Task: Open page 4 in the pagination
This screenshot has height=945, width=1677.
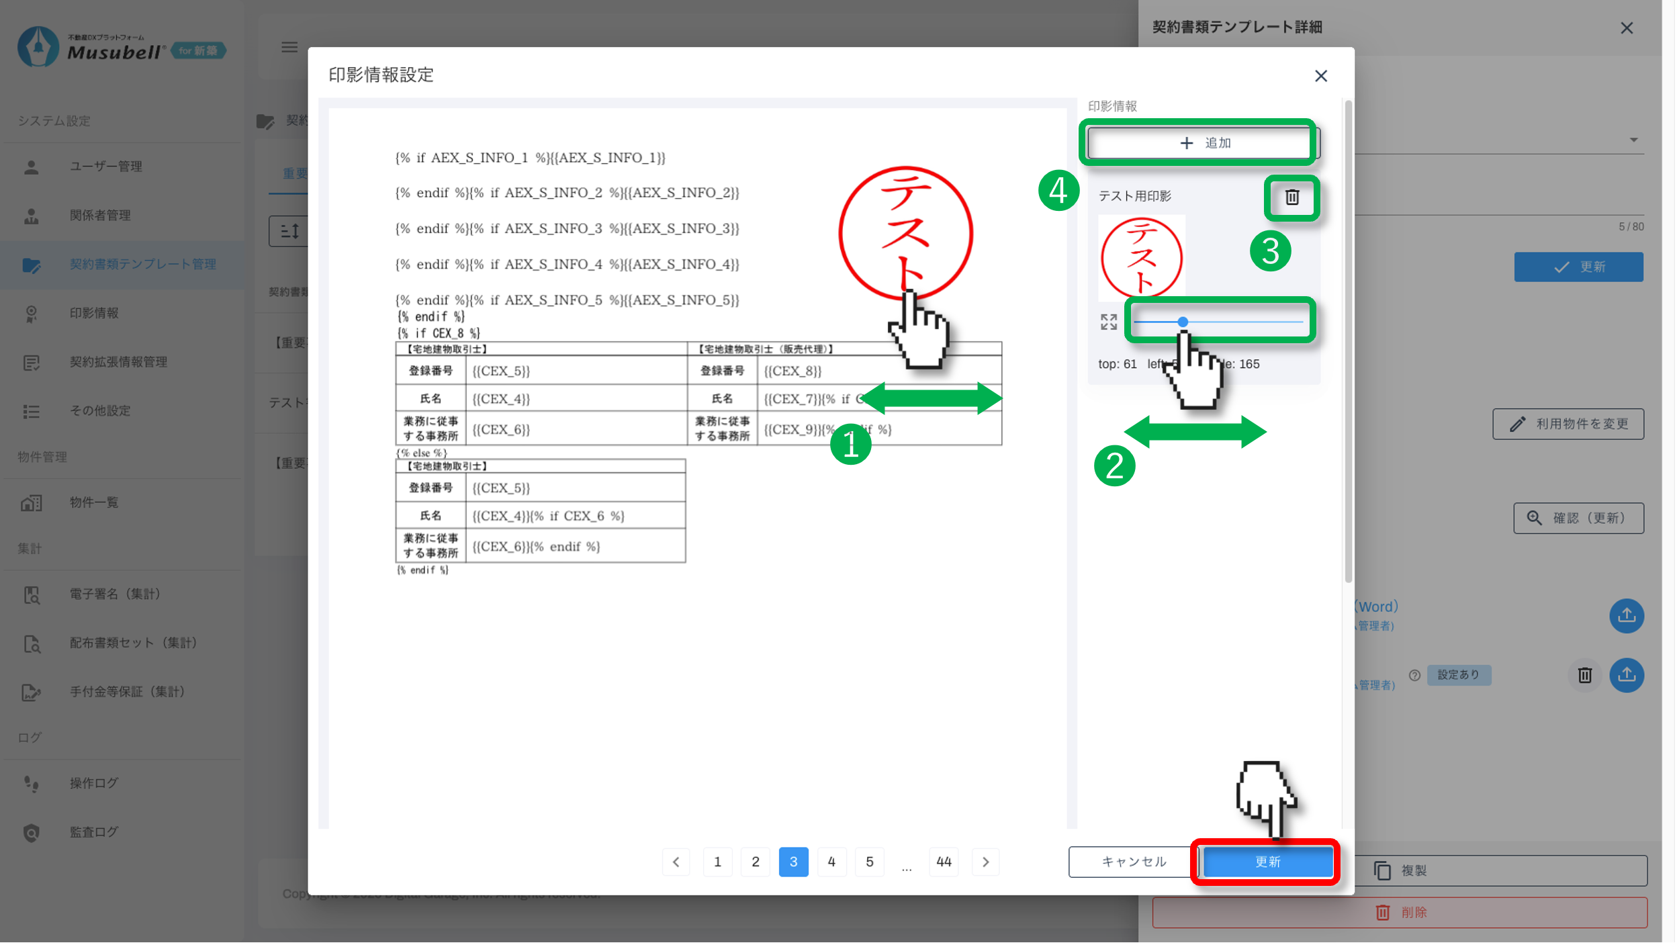Action: pos(831,862)
